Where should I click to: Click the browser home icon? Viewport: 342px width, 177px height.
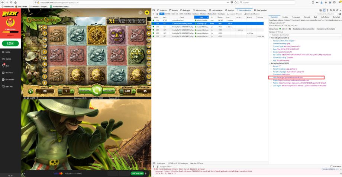pos(16,2)
